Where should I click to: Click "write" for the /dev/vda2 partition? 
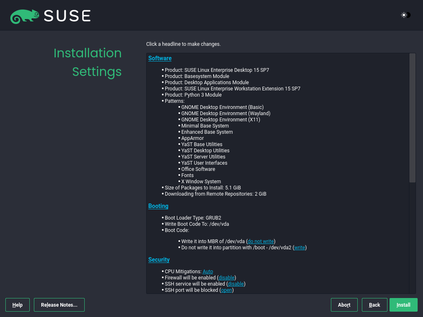[299, 247]
